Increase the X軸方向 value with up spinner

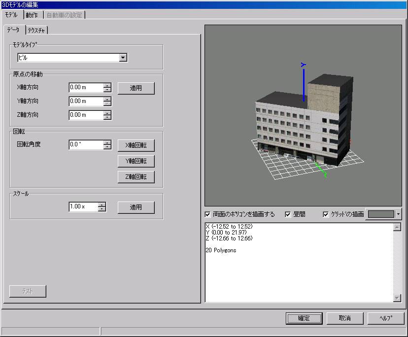coord(107,85)
